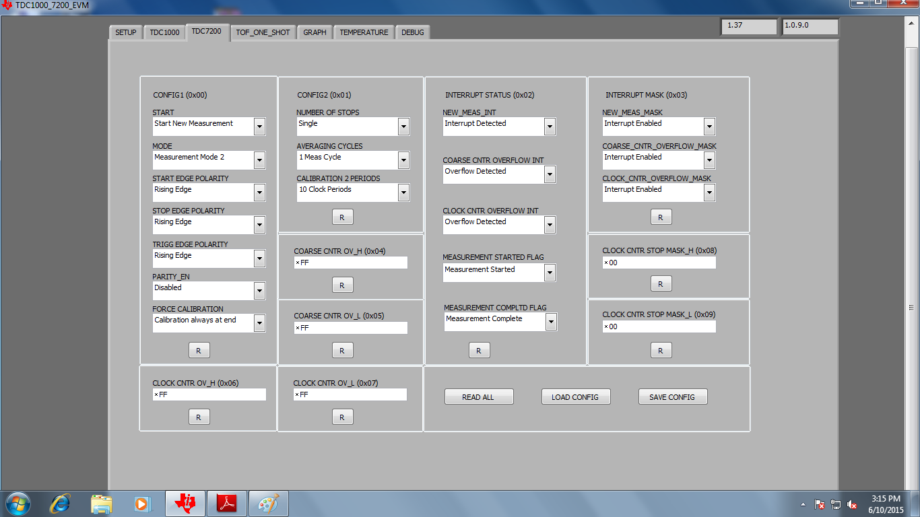Open the Texas Instruments EVM taskbar icon
Viewport: 920px width, 517px height.
pos(185,503)
